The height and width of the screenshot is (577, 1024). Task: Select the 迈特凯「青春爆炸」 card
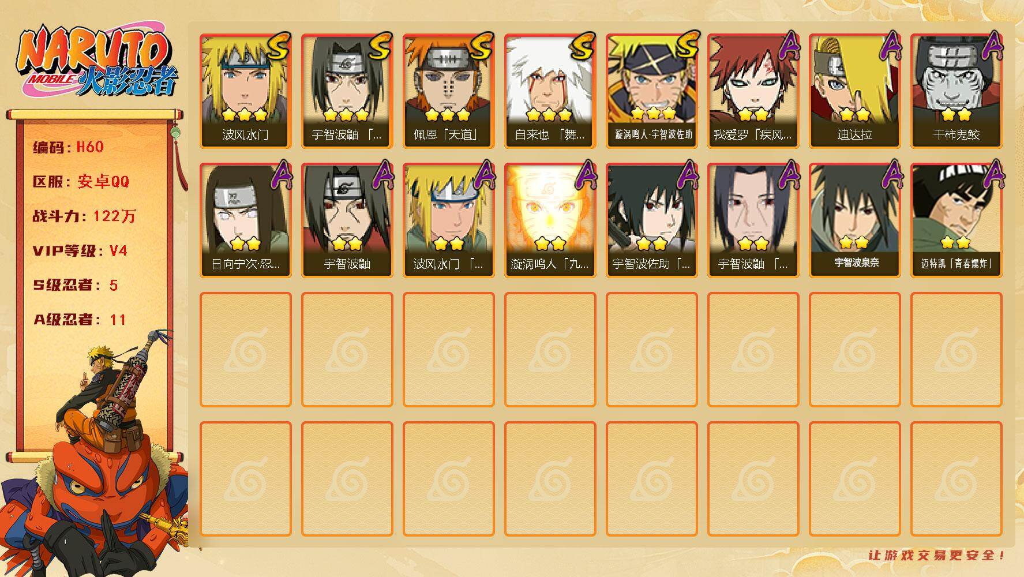[x=956, y=220]
